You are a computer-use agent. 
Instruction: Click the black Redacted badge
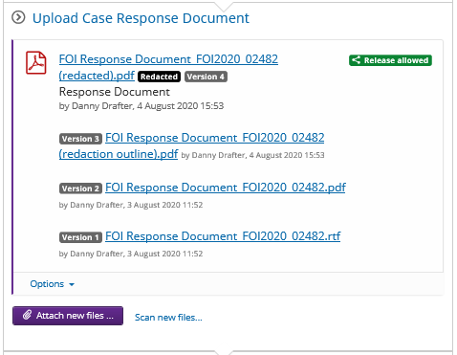click(x=159, y=77)
